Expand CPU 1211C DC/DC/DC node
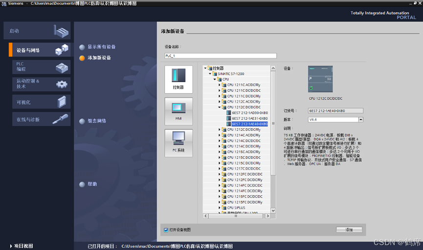Viewport: 423px width, 250px height. click(x=219, y=91)
